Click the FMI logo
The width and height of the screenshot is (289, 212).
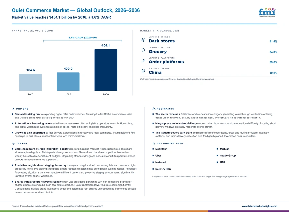click(x=267, y=12)
